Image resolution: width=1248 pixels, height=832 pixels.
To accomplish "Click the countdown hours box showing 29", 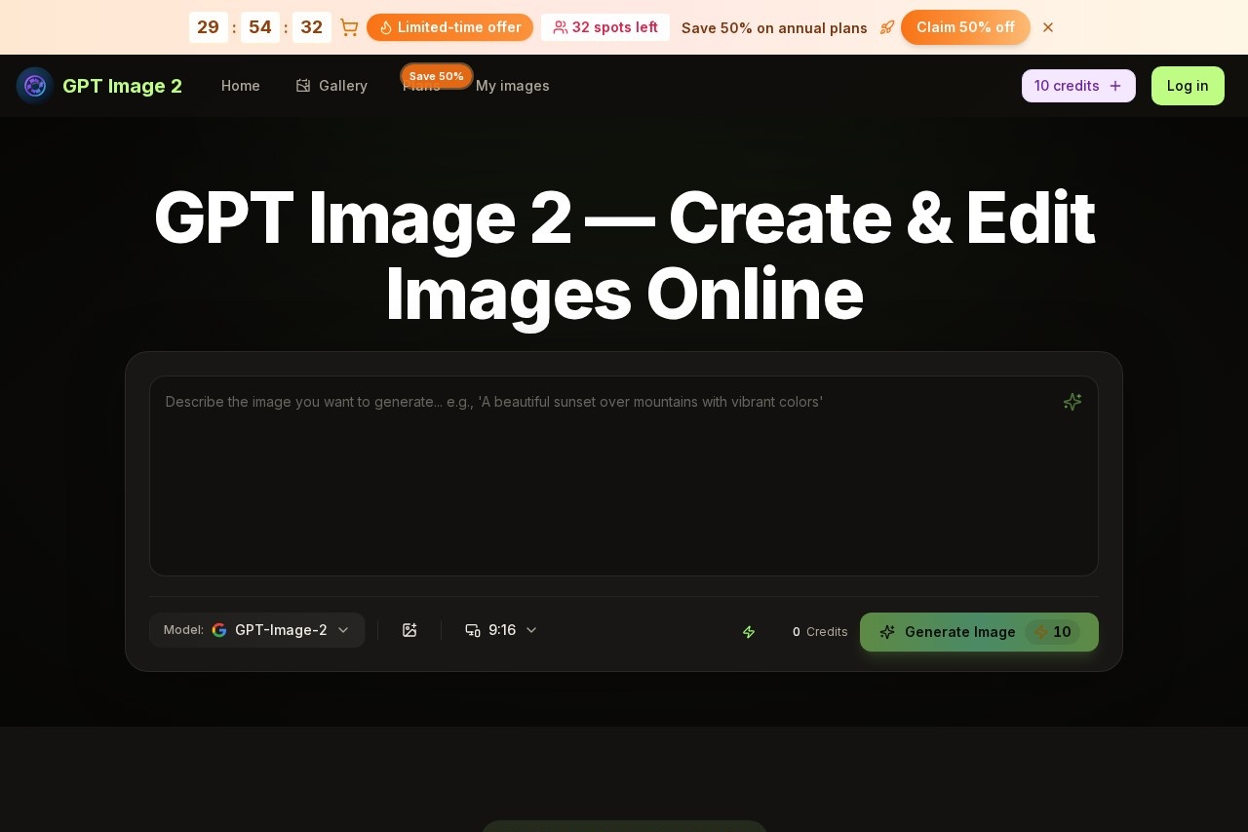I will [209, 27].
